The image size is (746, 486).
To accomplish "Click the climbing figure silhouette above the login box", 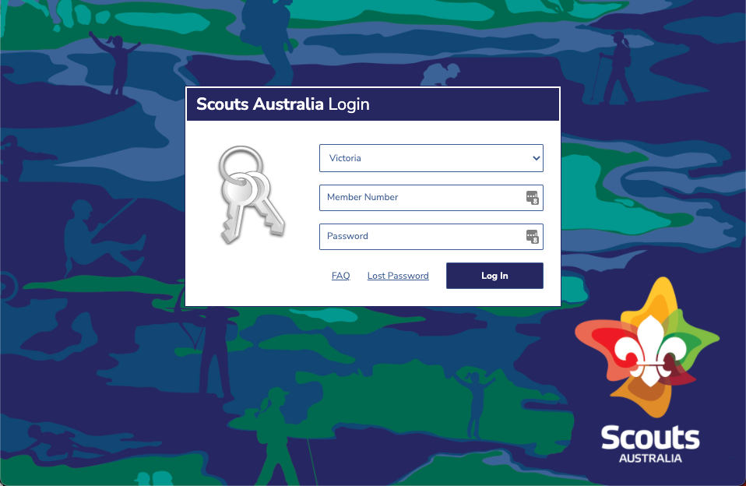I will (441, 74).
